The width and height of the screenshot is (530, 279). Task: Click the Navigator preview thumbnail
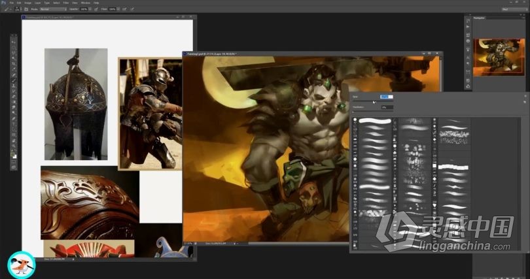(x=499, y=57)
